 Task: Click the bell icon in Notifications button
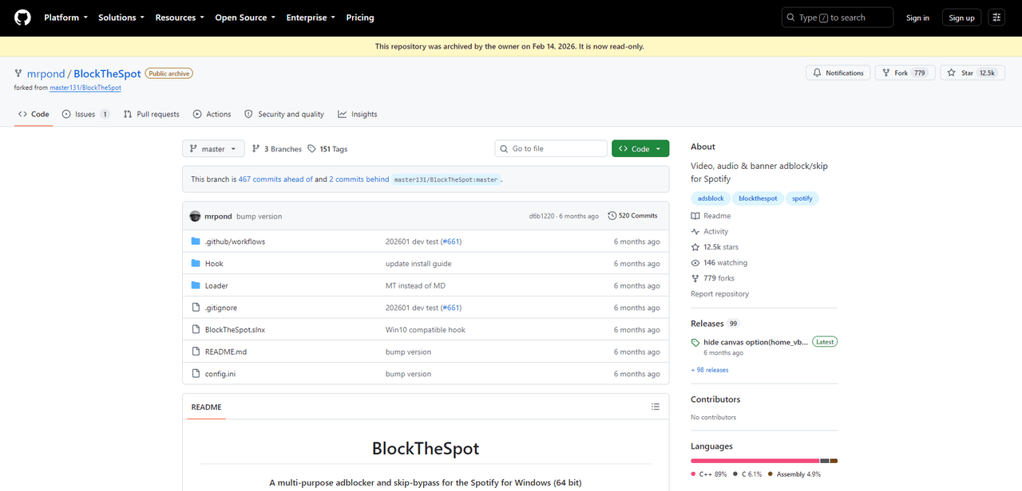pyautogui.click(x=817, y=73)
